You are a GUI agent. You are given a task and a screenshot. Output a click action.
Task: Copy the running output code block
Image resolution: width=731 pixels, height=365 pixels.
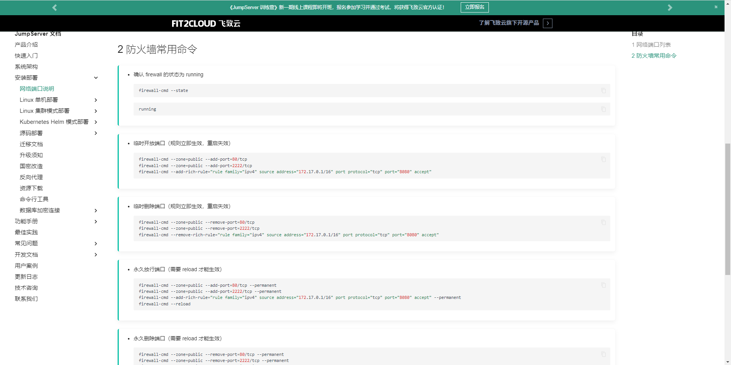(603, 109)
